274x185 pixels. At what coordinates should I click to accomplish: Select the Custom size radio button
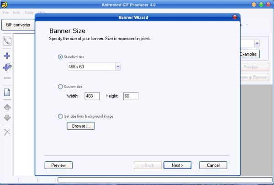coord(60,87)
